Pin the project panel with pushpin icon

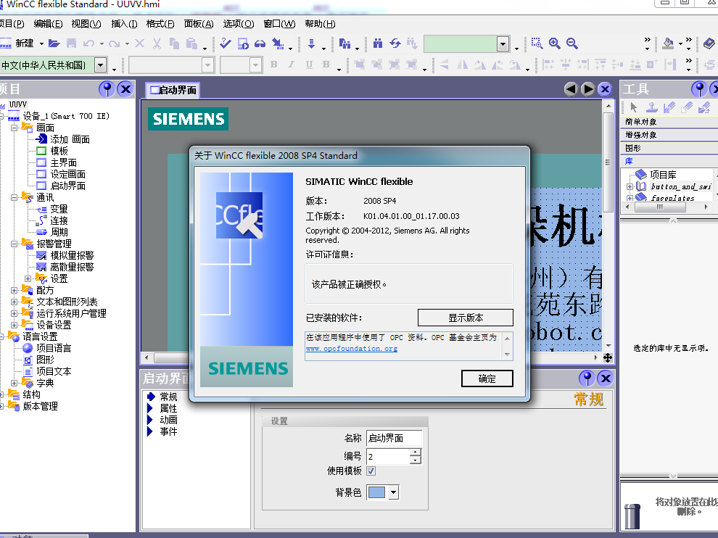coord(107,89)
